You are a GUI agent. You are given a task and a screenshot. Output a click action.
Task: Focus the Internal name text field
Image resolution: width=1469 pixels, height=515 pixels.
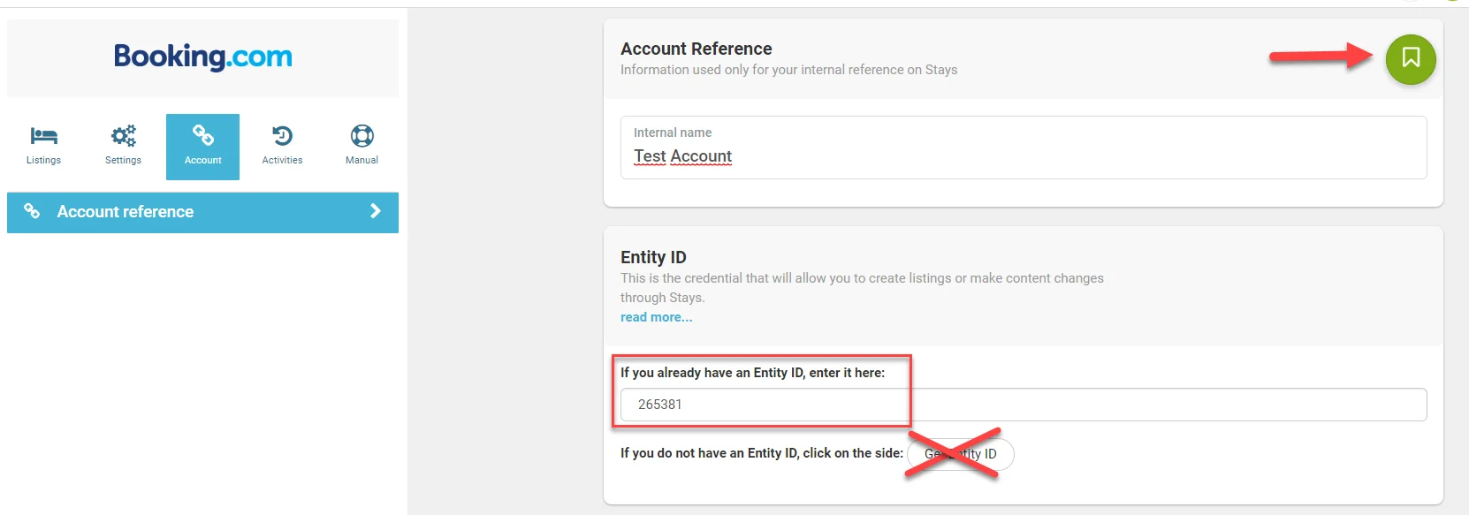[x=1023, y=157]
